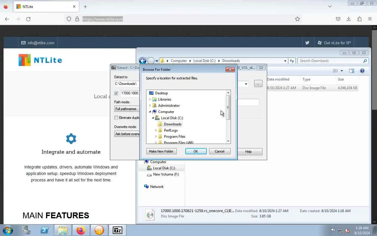This screenshot has width=377, height=236.
Task: Click Firefox taskbar icon
Action: (x=81, y=230)
